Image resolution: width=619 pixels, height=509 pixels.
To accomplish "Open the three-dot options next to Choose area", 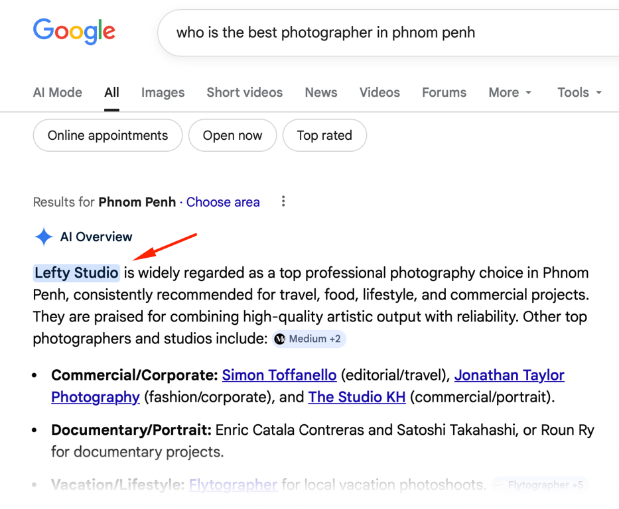I will pyautogui.click(x=283, y=201).
